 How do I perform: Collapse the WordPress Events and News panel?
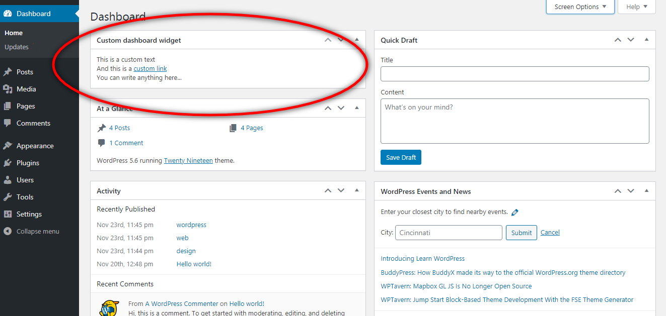pyautogui.click(x=646, y=190)
